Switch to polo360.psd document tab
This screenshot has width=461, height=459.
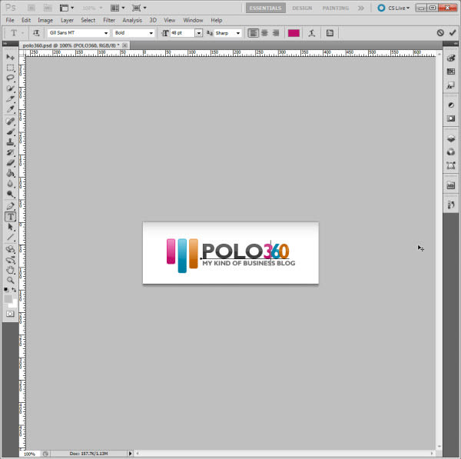click(x=71, y=45)
